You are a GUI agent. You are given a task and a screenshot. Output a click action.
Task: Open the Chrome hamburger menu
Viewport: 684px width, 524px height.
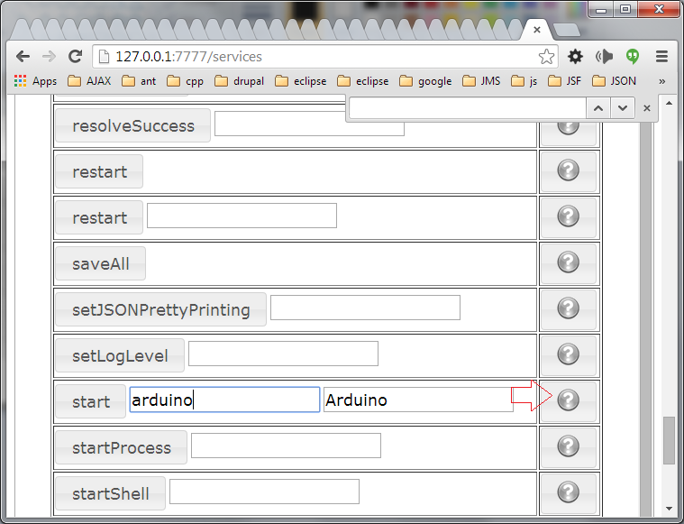pos(661,56)
